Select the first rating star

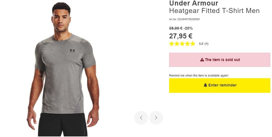tap(172, 44)
